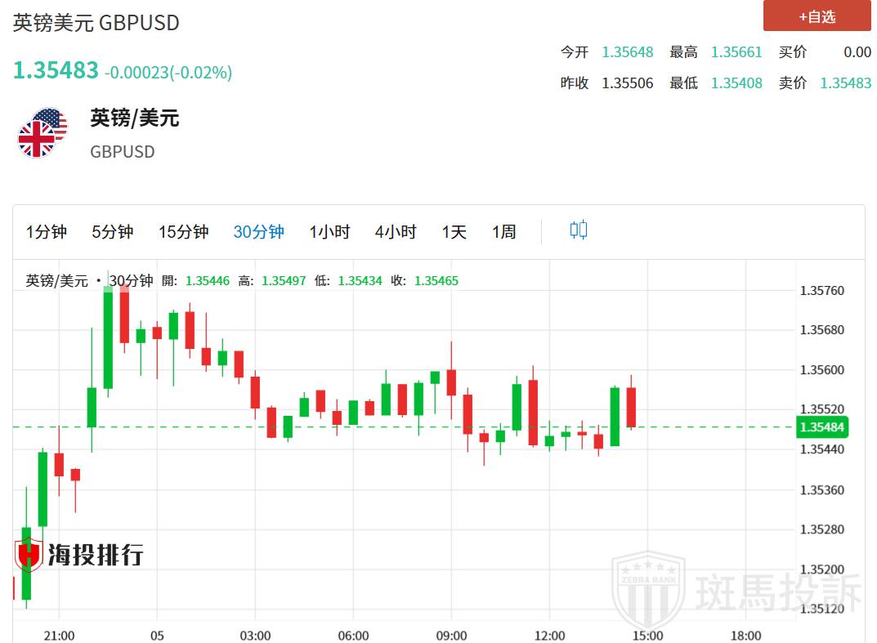This screenshot has height=643, width=877.
Task: Click the 英镑/美元 30分钟 chart legend
Action: click(89, 281)
